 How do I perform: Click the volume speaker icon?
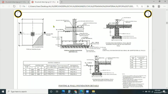point(149,92)
